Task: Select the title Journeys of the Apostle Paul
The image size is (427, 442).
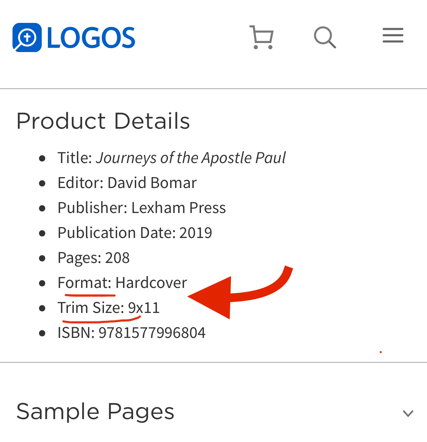Action: pyautogui.click(x=191, y=158)
